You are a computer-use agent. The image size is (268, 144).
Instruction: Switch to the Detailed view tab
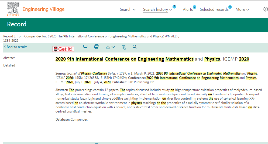[9, 65]
